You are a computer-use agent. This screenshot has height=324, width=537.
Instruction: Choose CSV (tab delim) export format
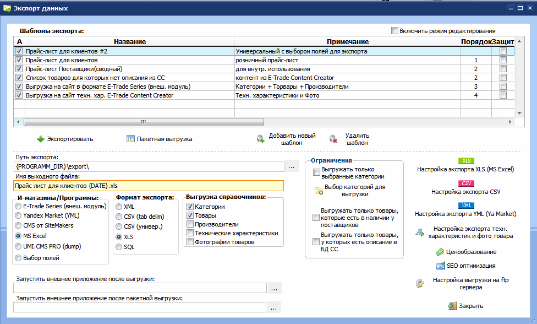pos(119,217)
